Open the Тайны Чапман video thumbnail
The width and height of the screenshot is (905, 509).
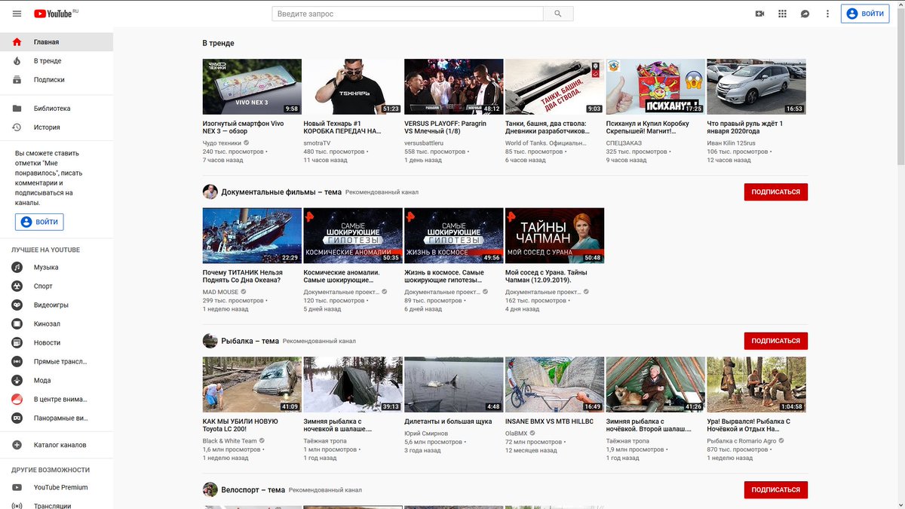554,235
